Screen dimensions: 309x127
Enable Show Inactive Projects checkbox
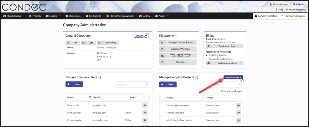pyautogui.click(x=218, y=91)
